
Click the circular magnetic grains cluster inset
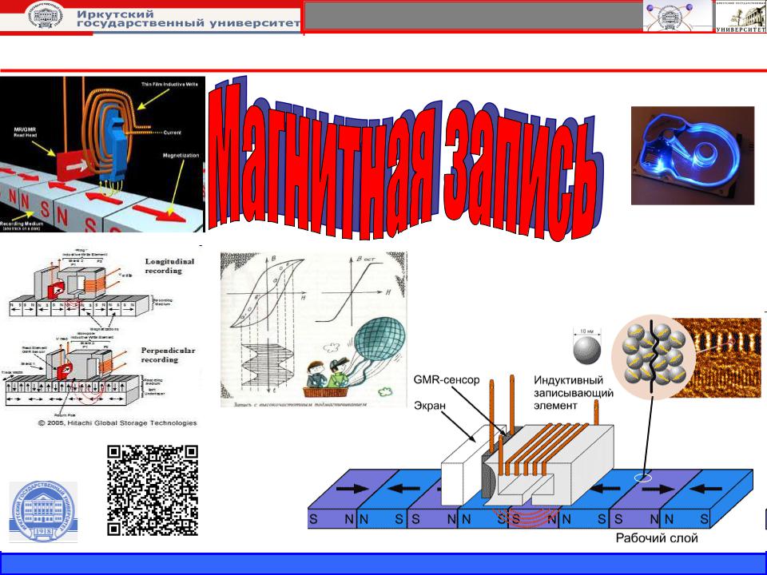tap(654, 357)
